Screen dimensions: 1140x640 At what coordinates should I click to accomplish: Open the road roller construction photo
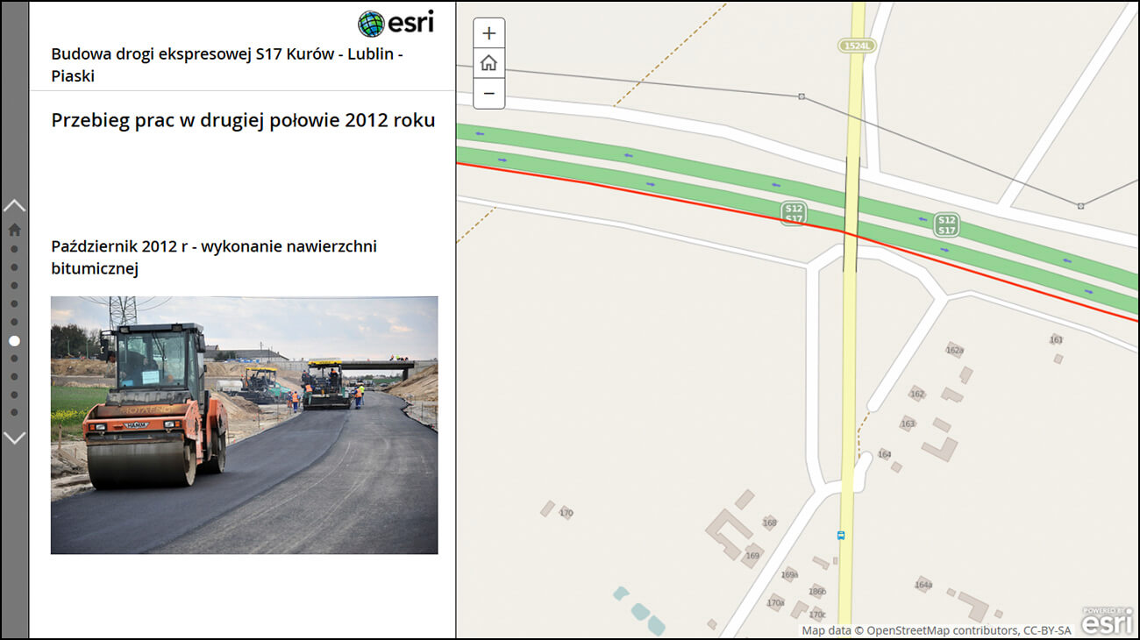click(244, 425)
